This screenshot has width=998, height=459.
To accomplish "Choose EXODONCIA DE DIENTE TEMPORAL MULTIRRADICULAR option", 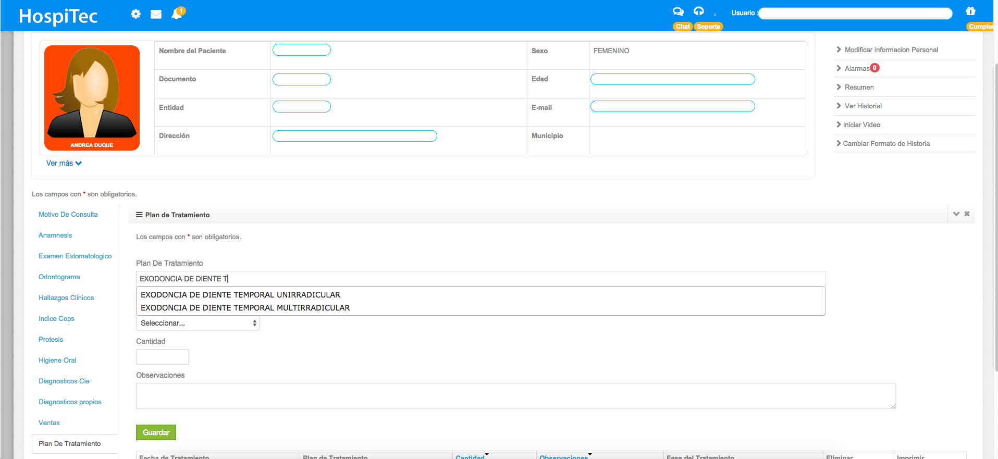I will coord(245,308).
